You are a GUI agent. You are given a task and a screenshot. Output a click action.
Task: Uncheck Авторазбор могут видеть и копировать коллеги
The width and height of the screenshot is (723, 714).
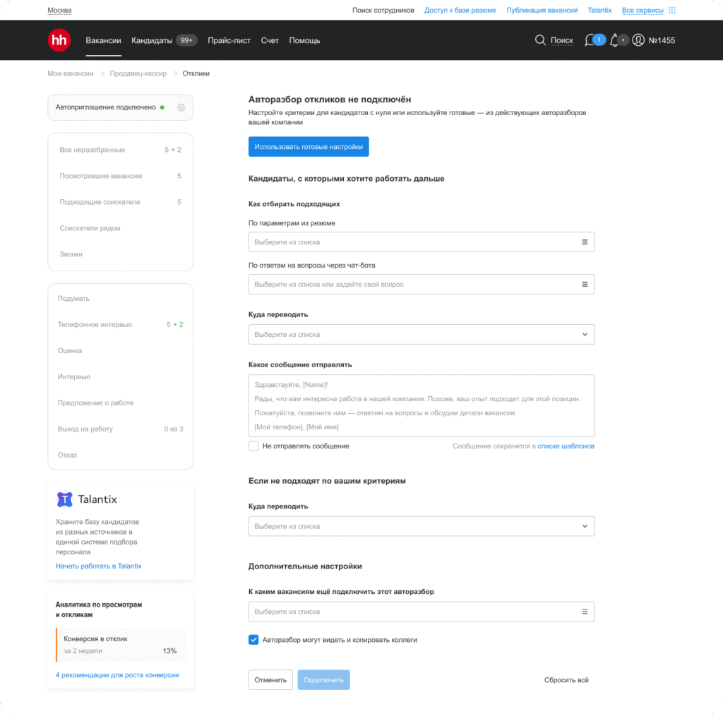point(253,639)
